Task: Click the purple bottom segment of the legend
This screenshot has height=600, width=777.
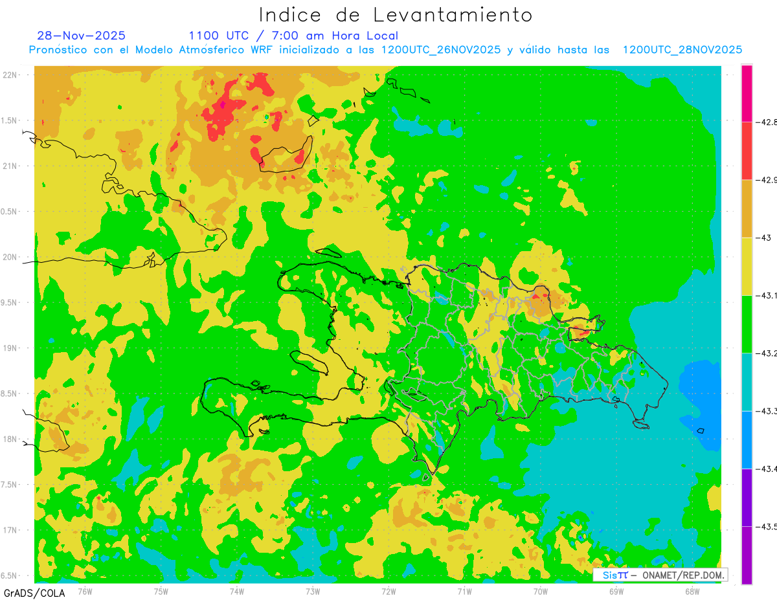Action: (x=747, y=555)
